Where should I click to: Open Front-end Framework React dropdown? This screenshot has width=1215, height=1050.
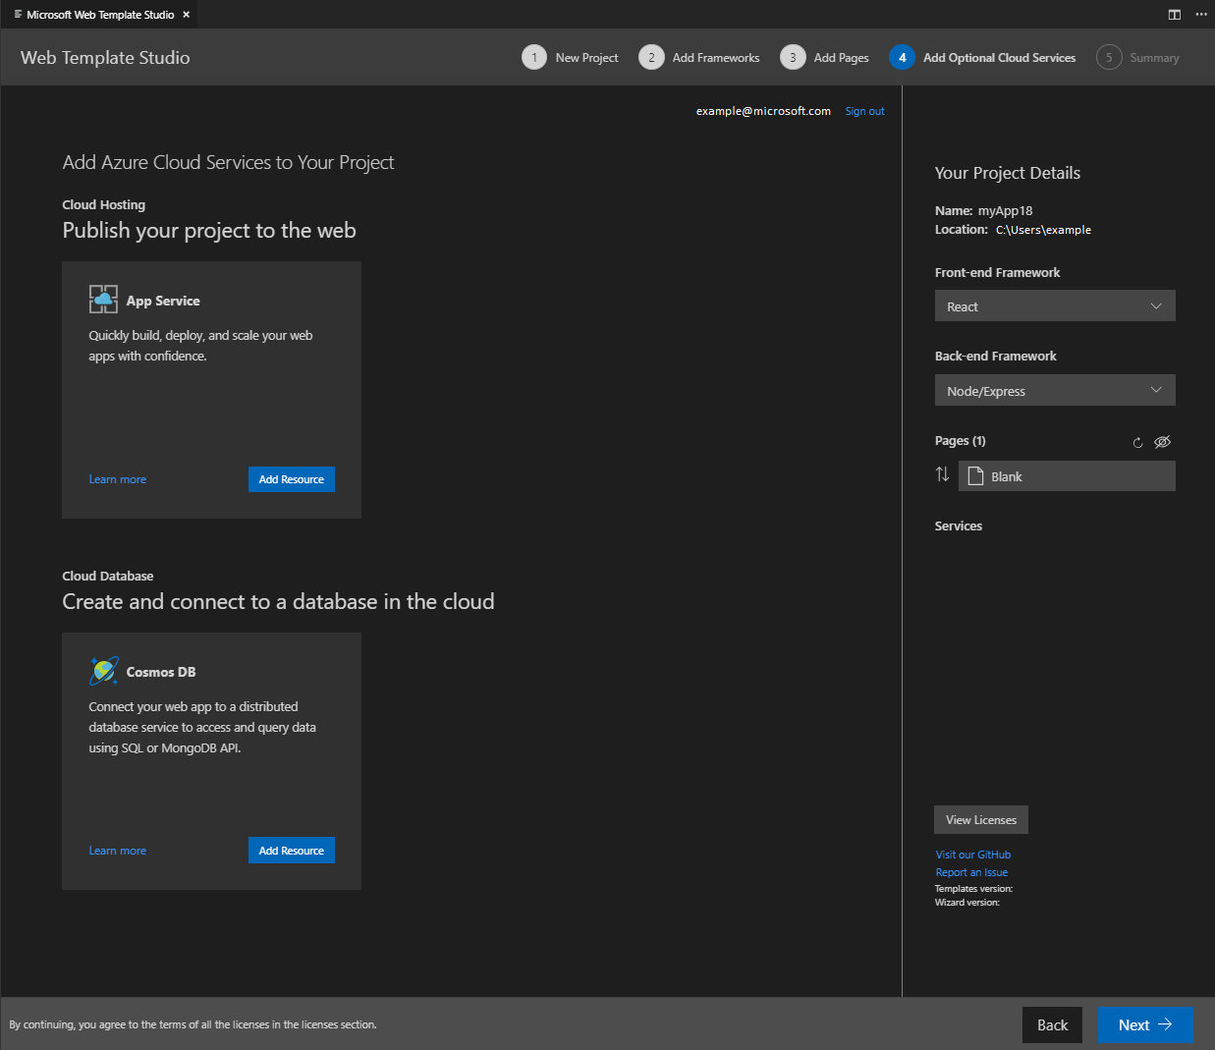(1055, 305)
